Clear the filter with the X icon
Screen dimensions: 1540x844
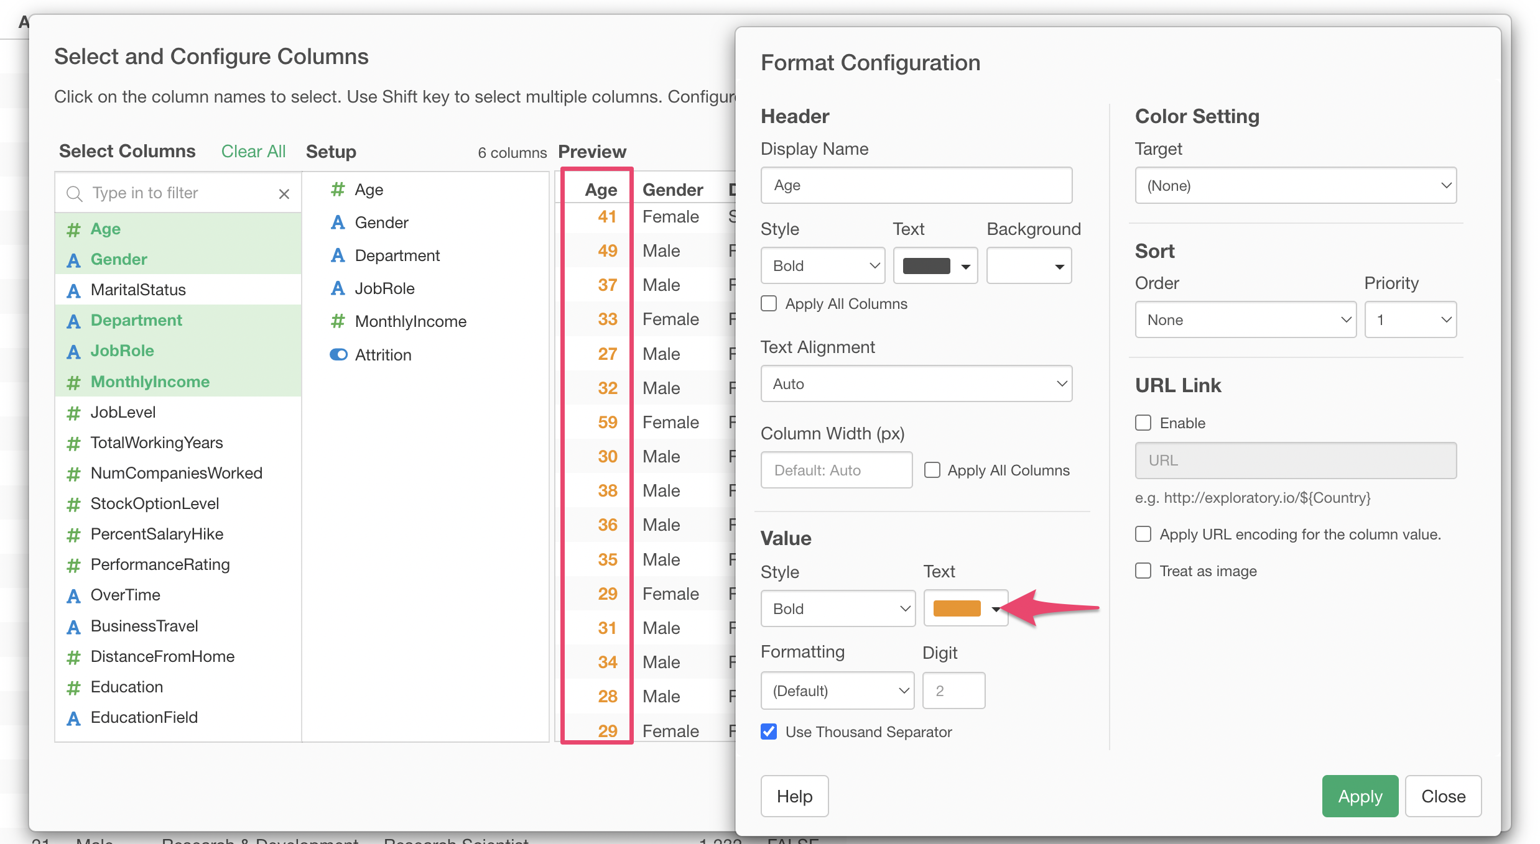[284, 194]
